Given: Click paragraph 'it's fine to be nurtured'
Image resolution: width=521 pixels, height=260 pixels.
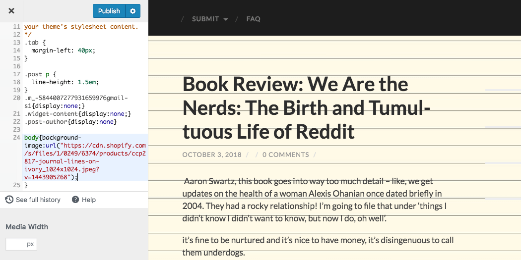Looking at the screenshot, I should tap(318, 246).
